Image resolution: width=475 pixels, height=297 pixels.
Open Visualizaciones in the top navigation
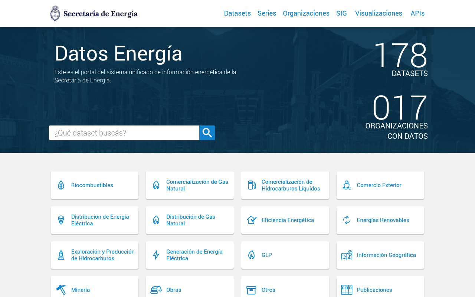pyautogui.click(x=379, y=13)
